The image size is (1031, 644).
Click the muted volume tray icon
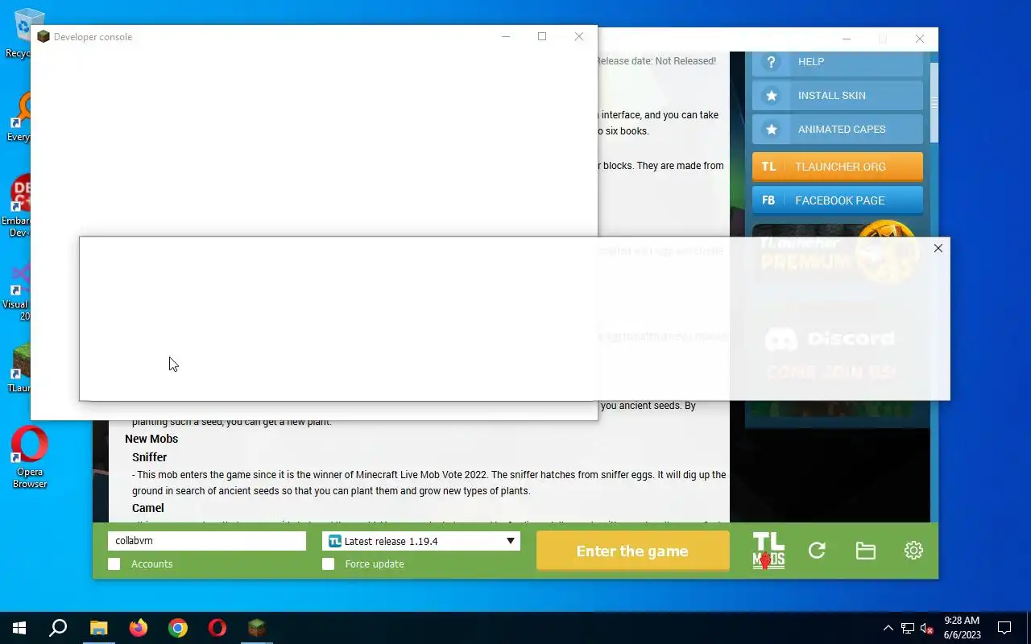pos(927,628)
